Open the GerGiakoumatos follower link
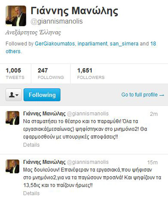 point(55,44)
